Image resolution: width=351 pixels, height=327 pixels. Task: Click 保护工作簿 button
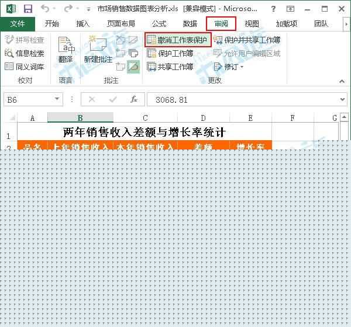pos(170,53)
